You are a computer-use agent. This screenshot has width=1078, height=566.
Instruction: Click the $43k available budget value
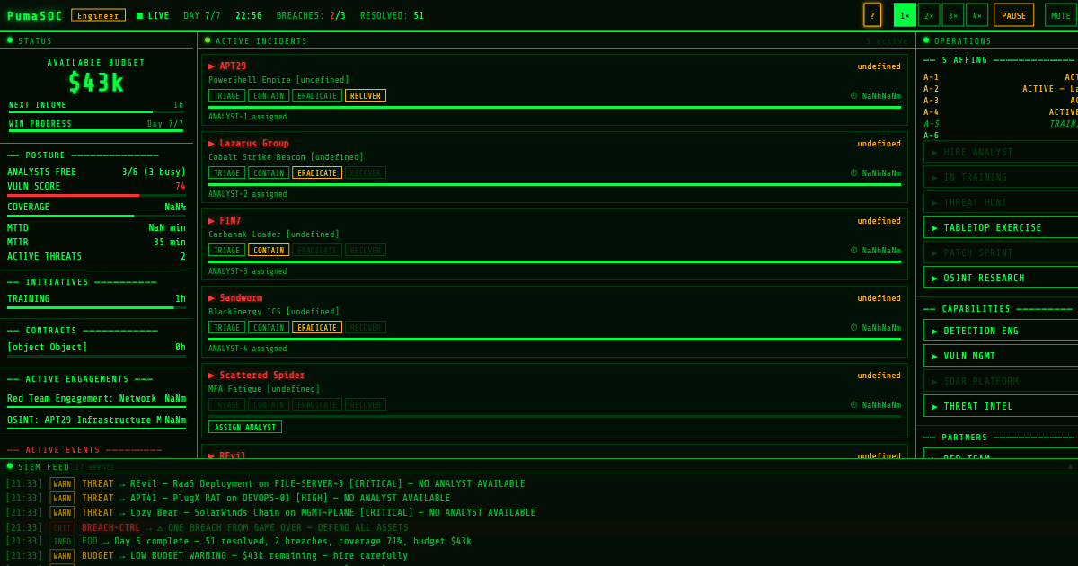pos(96,84)
